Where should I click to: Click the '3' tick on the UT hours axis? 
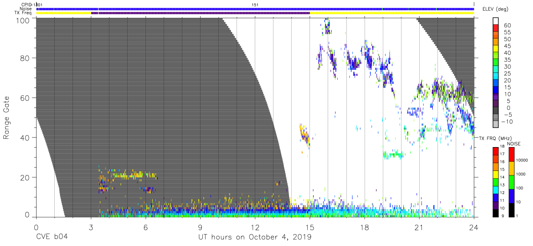point(91,227)
